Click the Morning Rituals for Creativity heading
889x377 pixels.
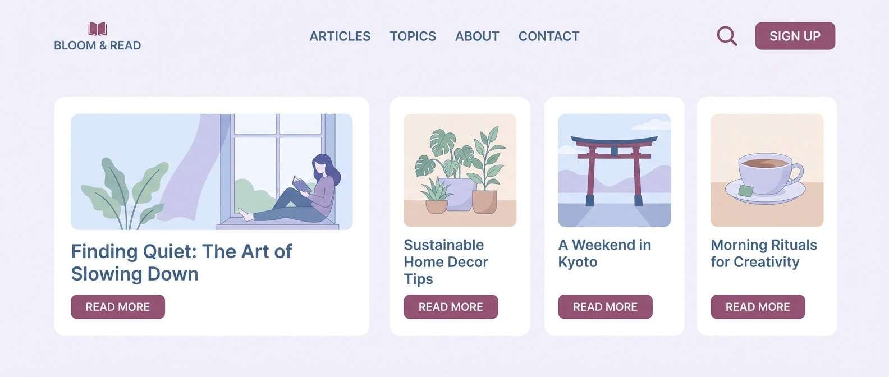pyautogui.click(x=764, y=253)
